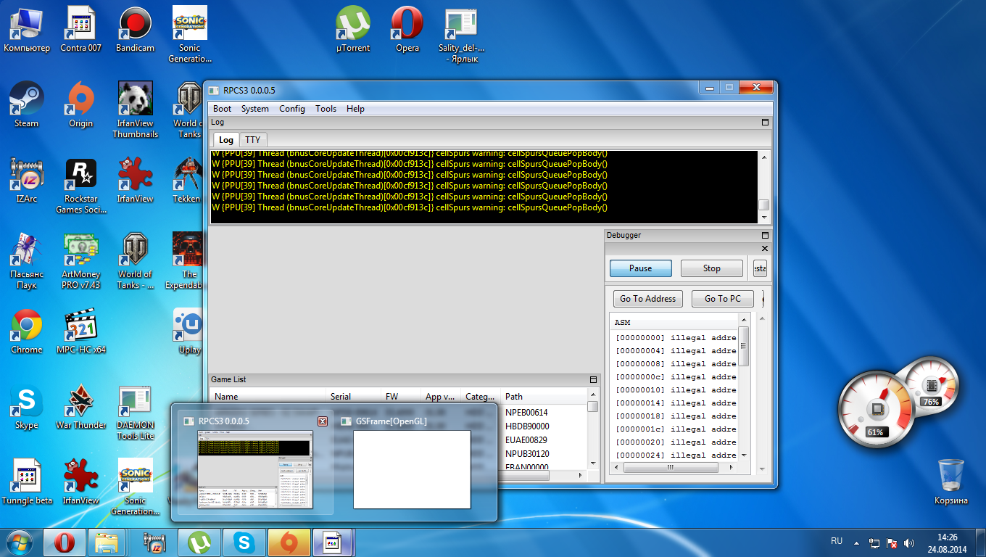Open War Thunder desktop shortcut
The width and height of the screenshot is (986, 557).
81,406
